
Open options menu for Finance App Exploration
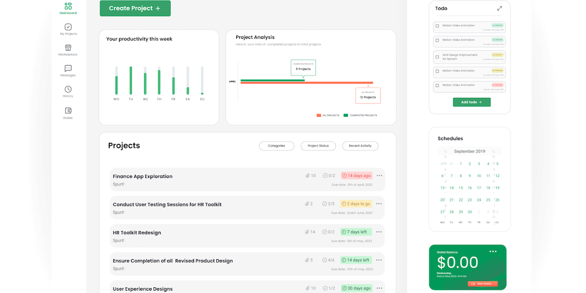[x=379, y=176]
